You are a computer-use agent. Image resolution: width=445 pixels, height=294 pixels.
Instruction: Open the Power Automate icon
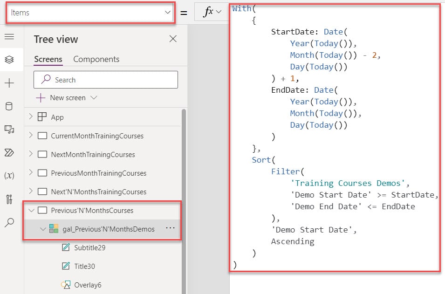click(x=9, y=153)
